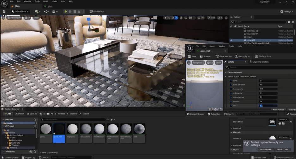Collapse the Parameter Groups section
This screenshot has width=296, height=159.
click(x=226, y=72)
